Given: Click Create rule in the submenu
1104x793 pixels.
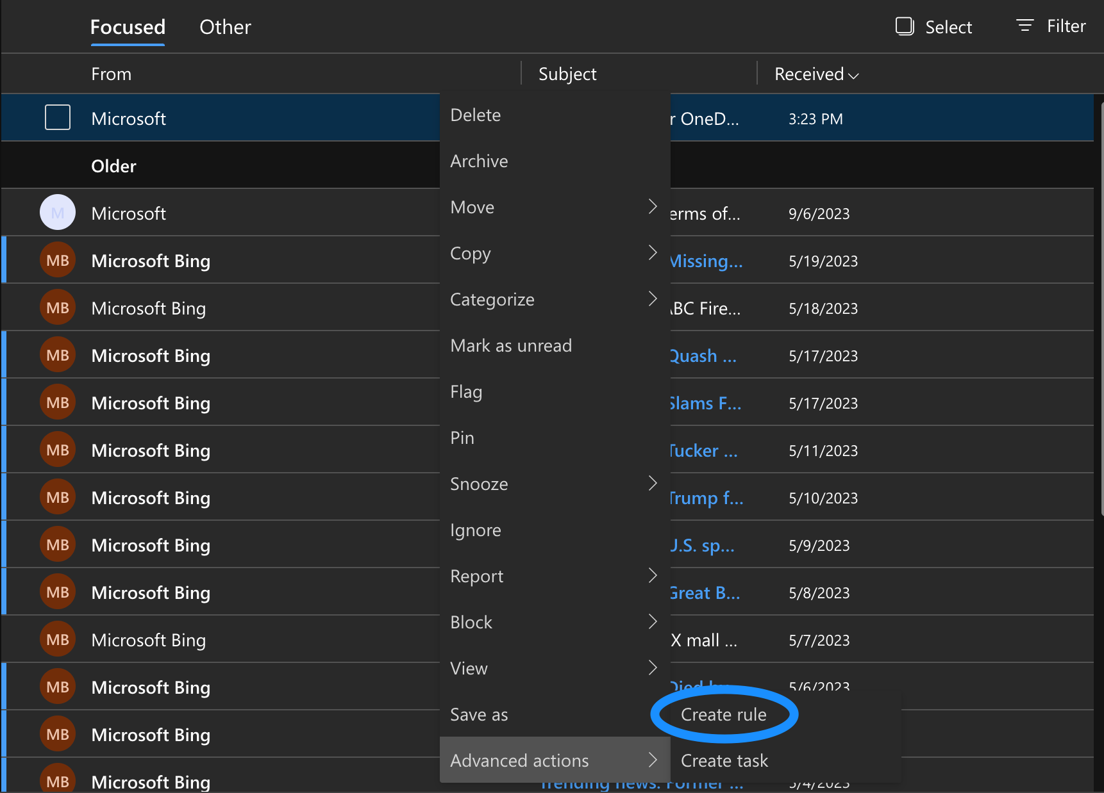Looking at the screenshot, I should pyautogui.click(x=723, y=714).
